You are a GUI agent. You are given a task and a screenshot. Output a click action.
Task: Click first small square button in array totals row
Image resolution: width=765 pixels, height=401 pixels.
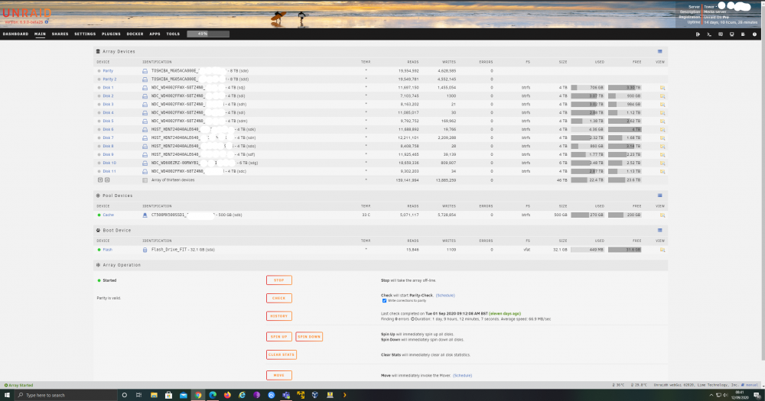(x=100, y=179)
